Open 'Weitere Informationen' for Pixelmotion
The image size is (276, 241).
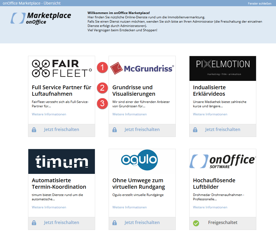[x=210, y=114]
